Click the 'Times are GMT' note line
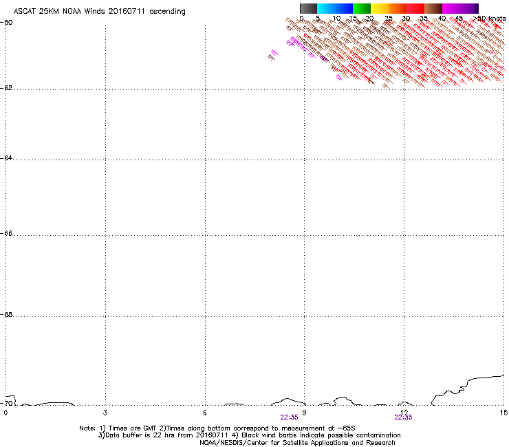The width and height of the screenshot is (509, 447). tap(217, 428)
